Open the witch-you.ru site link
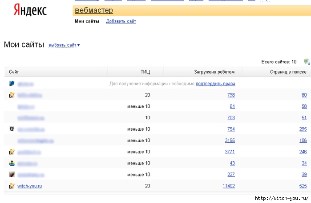The image size is (311, 203). 30,186
